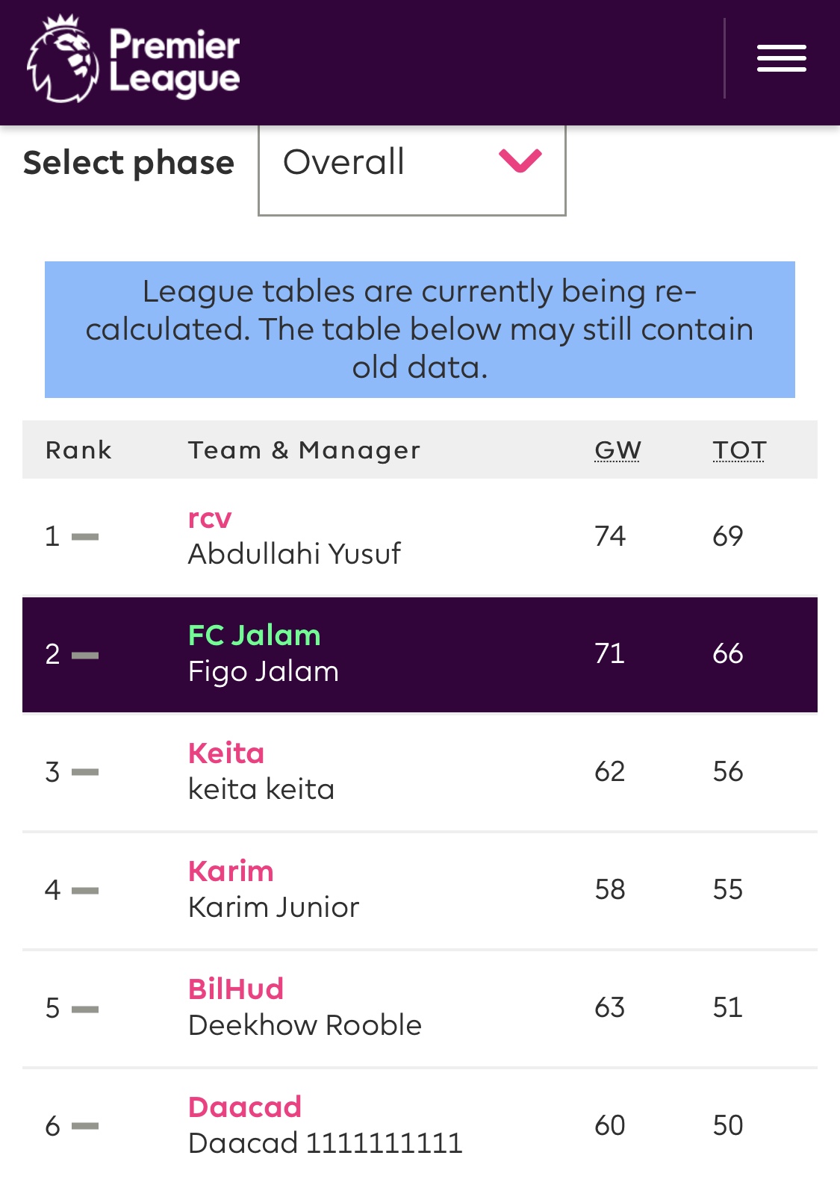The width and height of the screenshot is (840, 1179).
Task: Click the GW column header
Action: point(617,449)
